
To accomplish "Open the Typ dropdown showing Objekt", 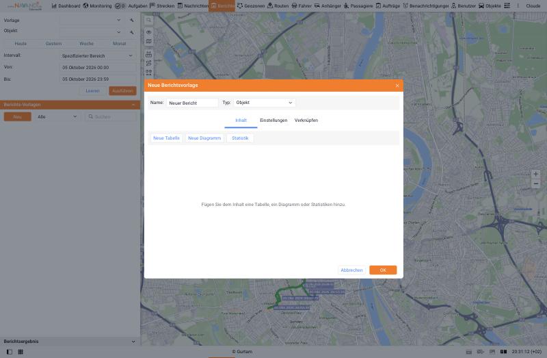I will tap(265, 103).
